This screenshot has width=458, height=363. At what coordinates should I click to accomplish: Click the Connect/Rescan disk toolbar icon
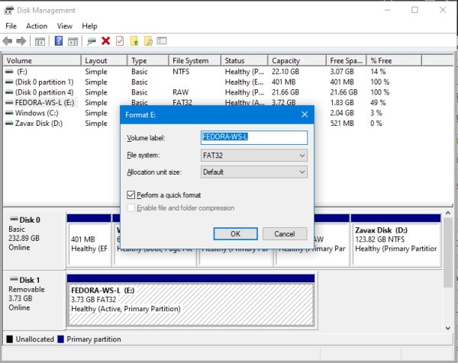click(x=92, y=41)
